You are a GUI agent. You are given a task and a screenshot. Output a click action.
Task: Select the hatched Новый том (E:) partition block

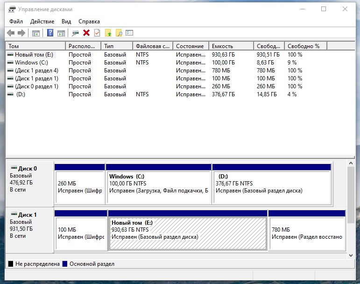coord(188,230)
